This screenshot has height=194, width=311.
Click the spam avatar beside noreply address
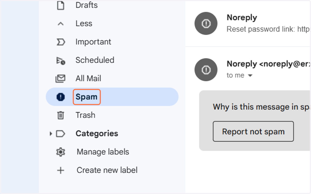(206, 70)
